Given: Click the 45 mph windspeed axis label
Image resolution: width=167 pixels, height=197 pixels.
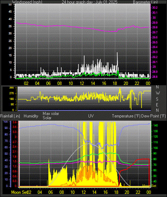Looking at the screenshot, I should pyautogui.click(x=10, y=12).
